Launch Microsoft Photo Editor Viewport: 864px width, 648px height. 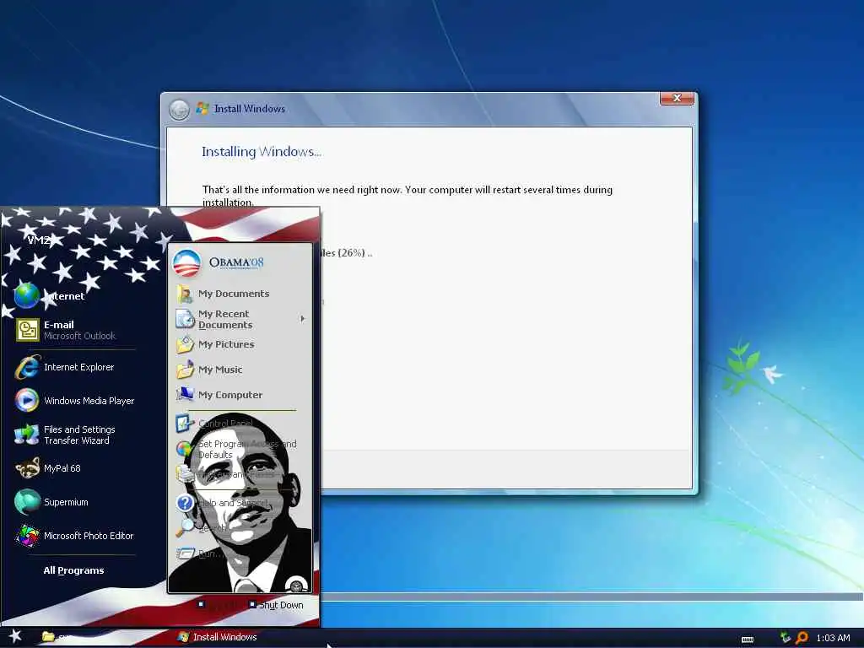[x=74, y=536]
